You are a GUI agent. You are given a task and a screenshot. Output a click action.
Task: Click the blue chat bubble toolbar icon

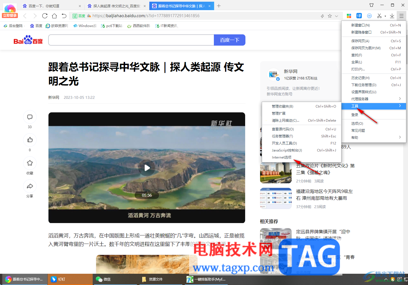(369, 16)
